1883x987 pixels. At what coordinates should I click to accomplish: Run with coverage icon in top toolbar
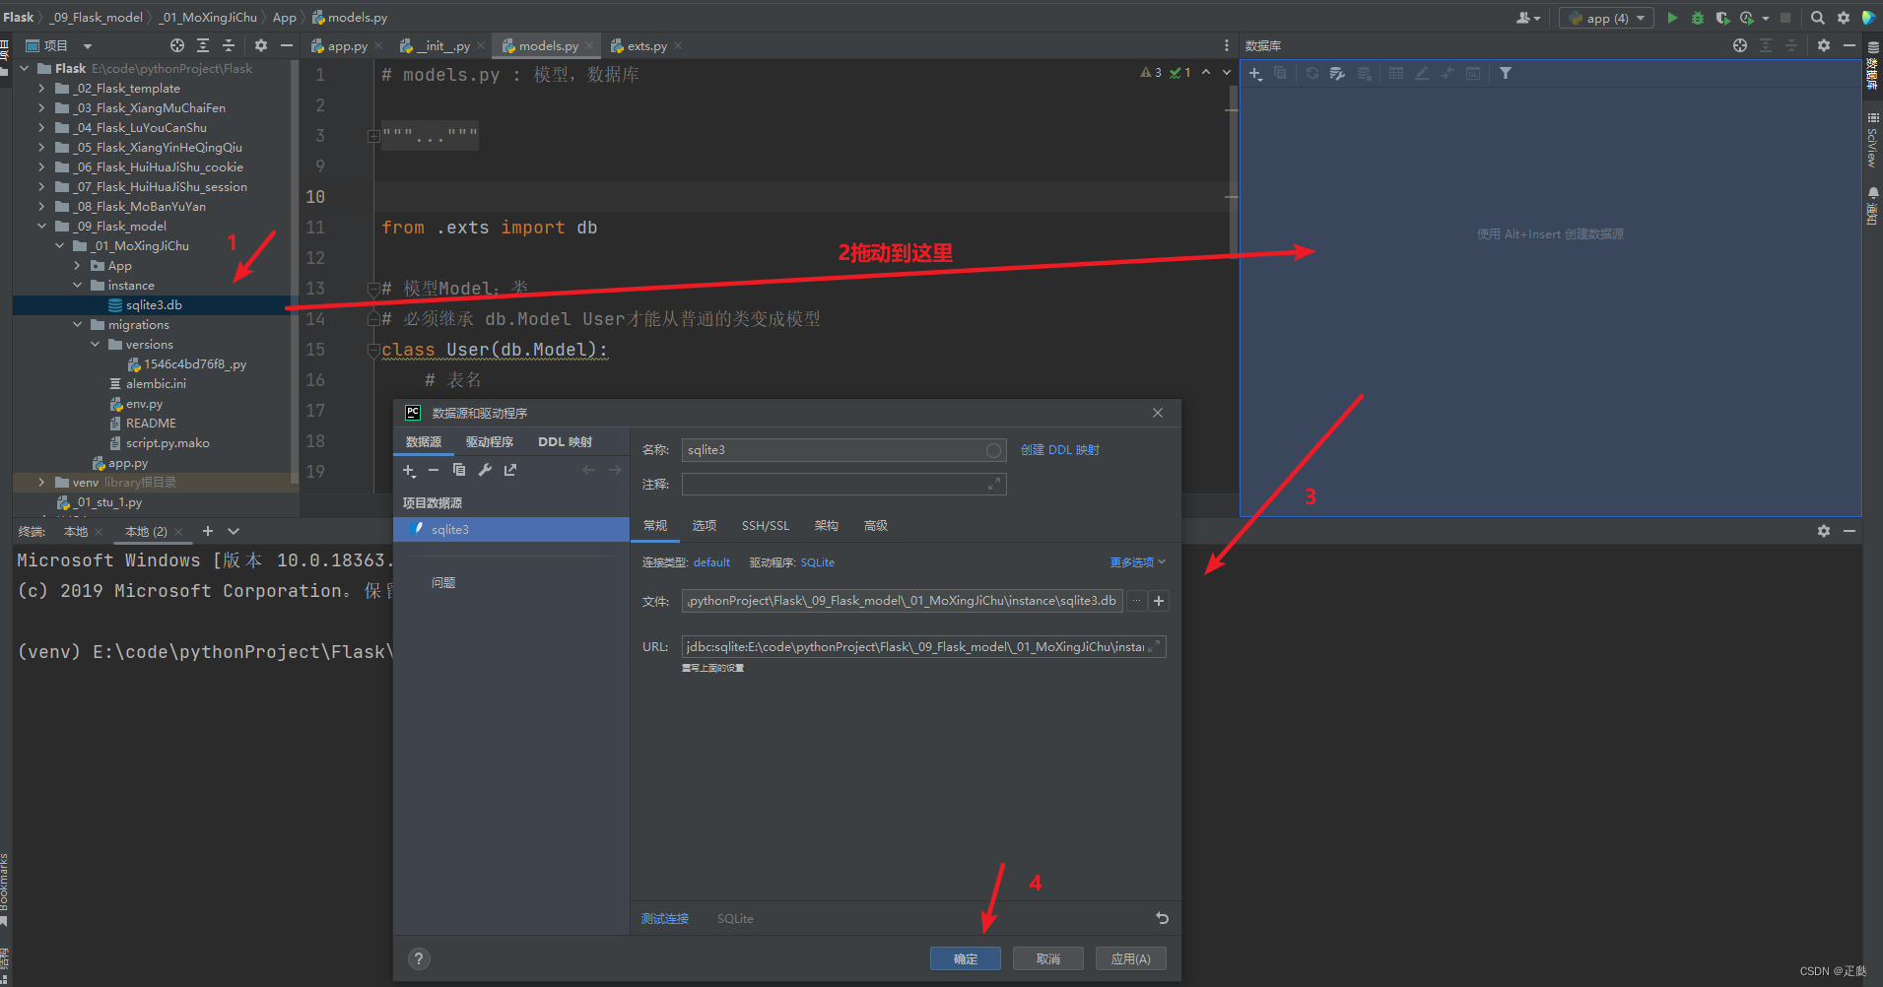click(x=1721, y=18)
